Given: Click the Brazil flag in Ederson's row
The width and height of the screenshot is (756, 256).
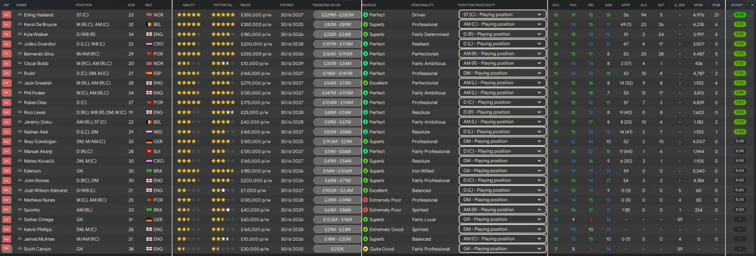Looking at the screenshot, I should [148, 171].
